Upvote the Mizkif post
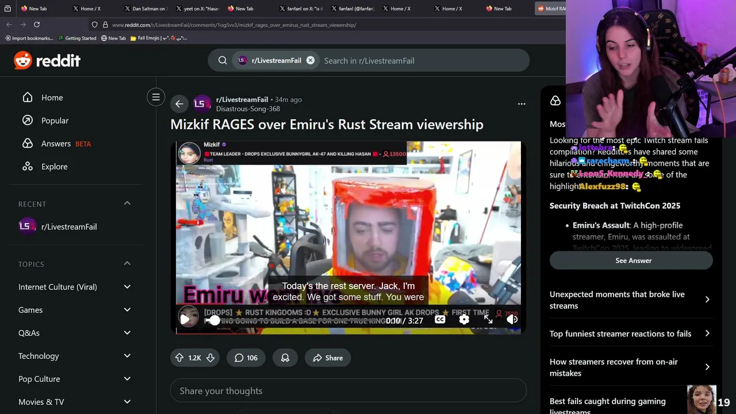Image resolution: width=736 pixels, height=414 pixels. tap(179, 358)
